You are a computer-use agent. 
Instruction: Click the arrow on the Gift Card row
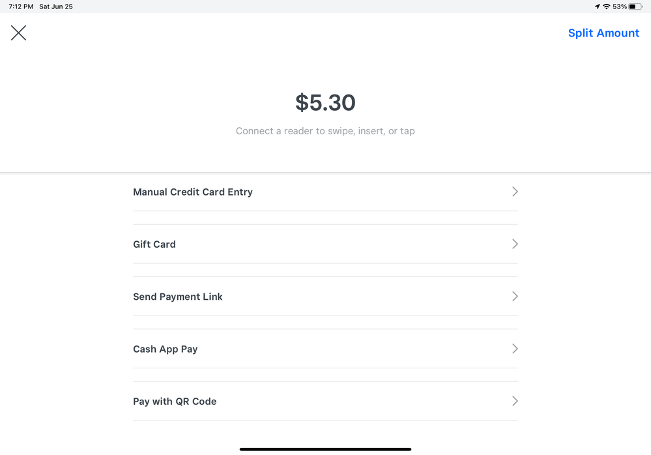point(515,244)
